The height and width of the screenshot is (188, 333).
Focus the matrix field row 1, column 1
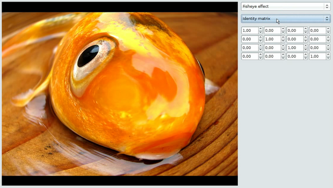250,30
